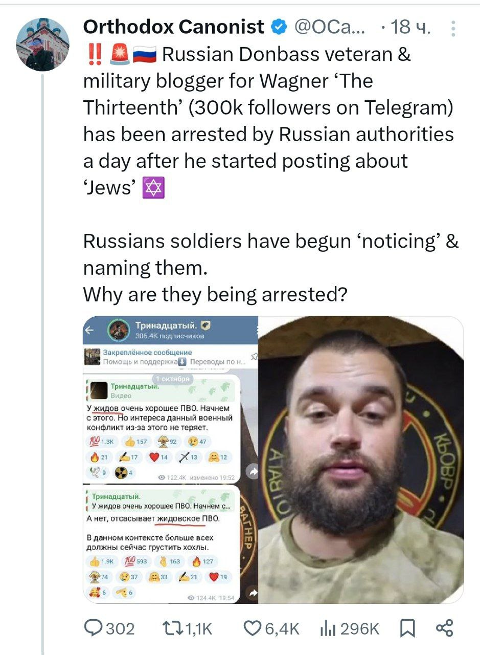Open the three-dot more options menu
Viewport: 480px width, 655px height.
click(453, 29)
